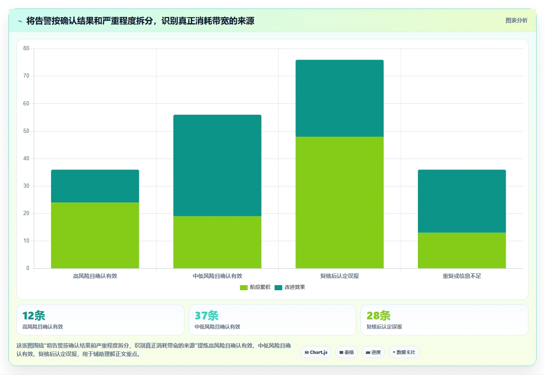This screenshot has height=375, width=545.
Task: Click the green 阶段累积 bar for 高风险且确认有效
Action: pos(95,235)
